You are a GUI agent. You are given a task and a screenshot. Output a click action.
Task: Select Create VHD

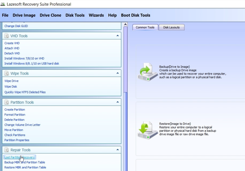coord(12,43)
